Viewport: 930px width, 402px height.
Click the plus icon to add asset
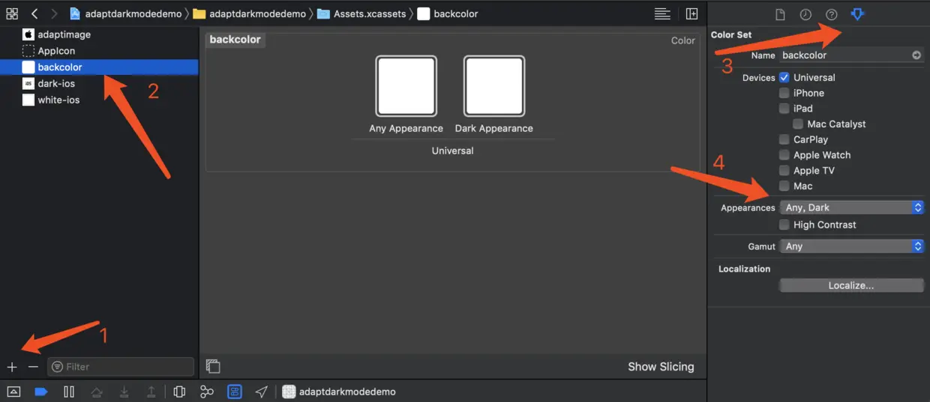[12, 367]
